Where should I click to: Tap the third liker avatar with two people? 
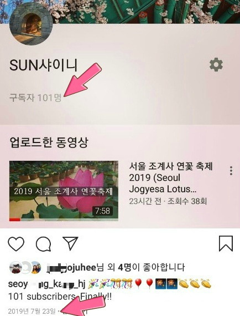tap(35, 267)
